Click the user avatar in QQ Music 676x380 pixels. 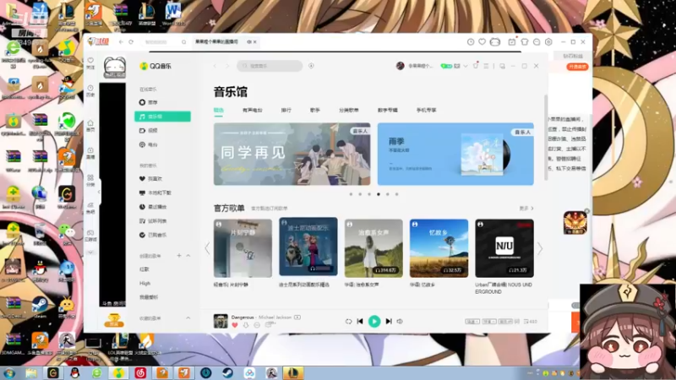(x=400, y=66)
